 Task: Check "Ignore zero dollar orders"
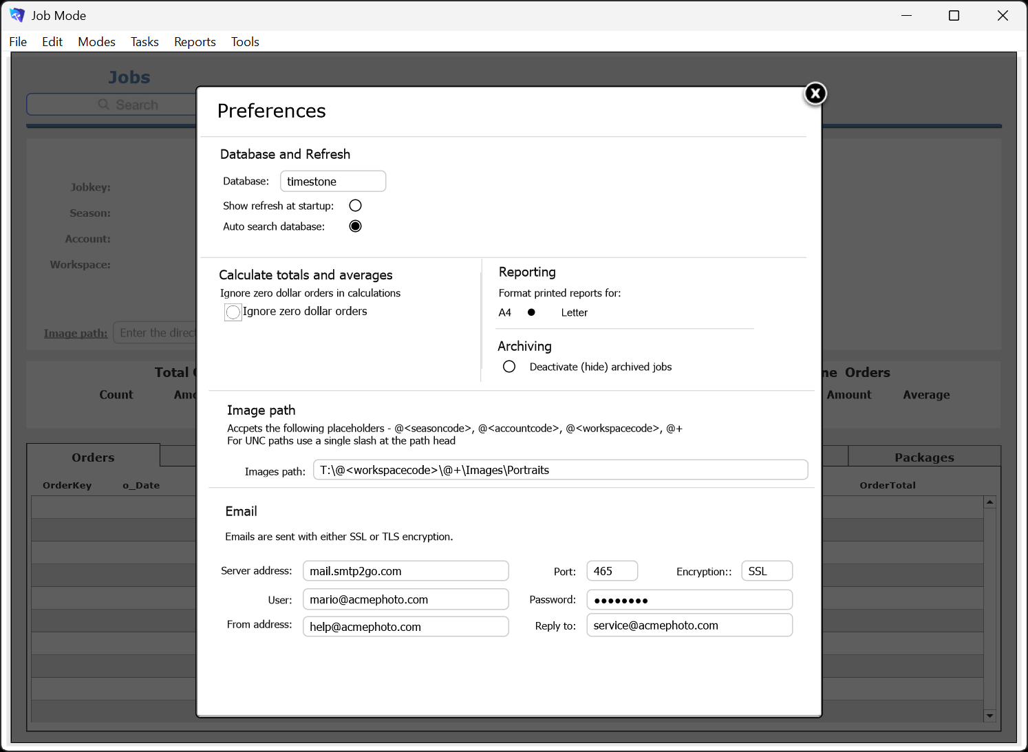tap(233, 312)
